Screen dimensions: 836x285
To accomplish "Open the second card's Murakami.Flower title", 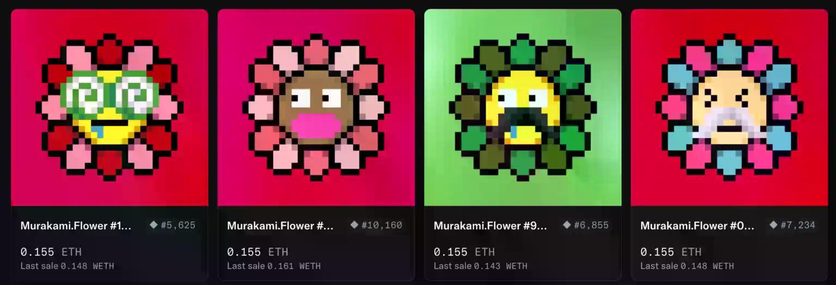I will pyautogui.click(x=281, y=226).
